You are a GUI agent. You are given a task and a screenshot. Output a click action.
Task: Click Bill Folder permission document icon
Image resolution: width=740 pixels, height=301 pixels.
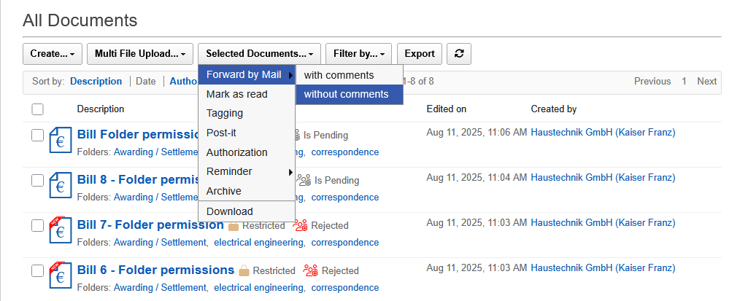point(60,141)
